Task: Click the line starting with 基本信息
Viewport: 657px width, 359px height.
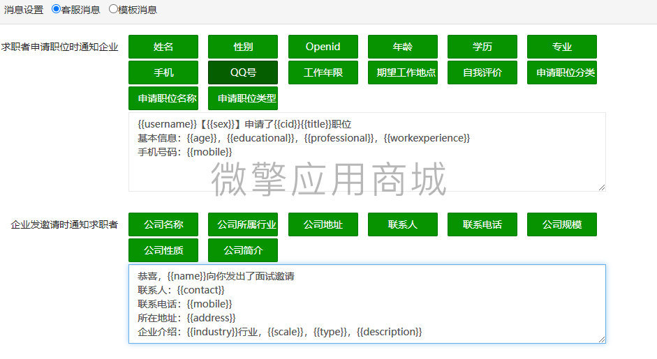Action: pyautogui.click(x=304, y=138)
